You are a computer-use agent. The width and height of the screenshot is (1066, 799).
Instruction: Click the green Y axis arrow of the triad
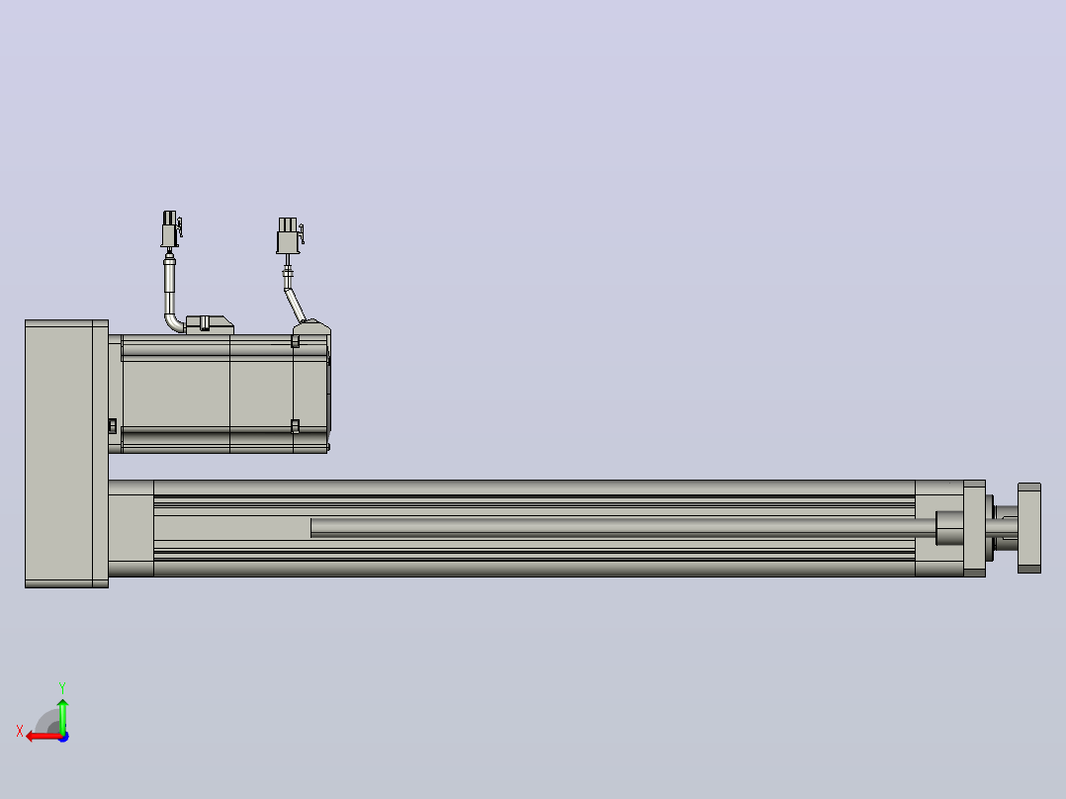pos(62,715)
